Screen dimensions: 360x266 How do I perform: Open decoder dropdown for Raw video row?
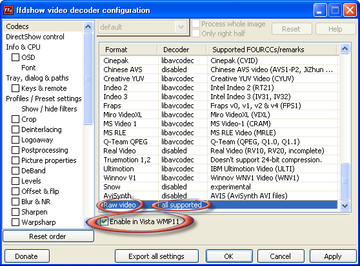click(181, 205)
